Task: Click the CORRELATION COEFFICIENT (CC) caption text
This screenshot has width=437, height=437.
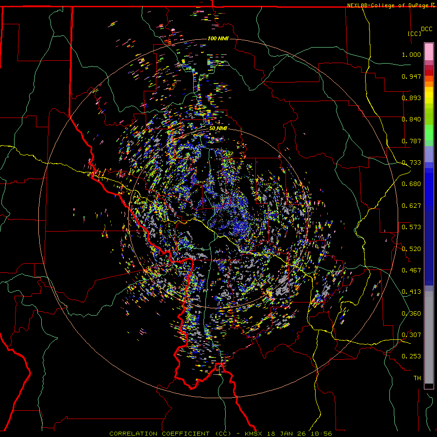Action: (170, 434)
